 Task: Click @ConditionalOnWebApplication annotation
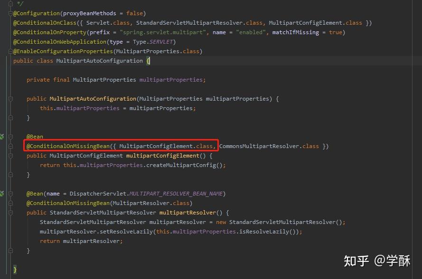(60, 42)
